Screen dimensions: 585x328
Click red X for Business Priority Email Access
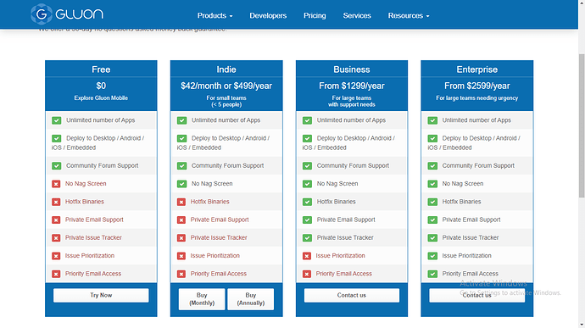click(x=307, y=274)
